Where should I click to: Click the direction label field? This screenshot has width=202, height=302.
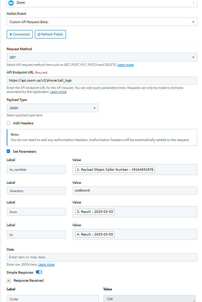36,191
